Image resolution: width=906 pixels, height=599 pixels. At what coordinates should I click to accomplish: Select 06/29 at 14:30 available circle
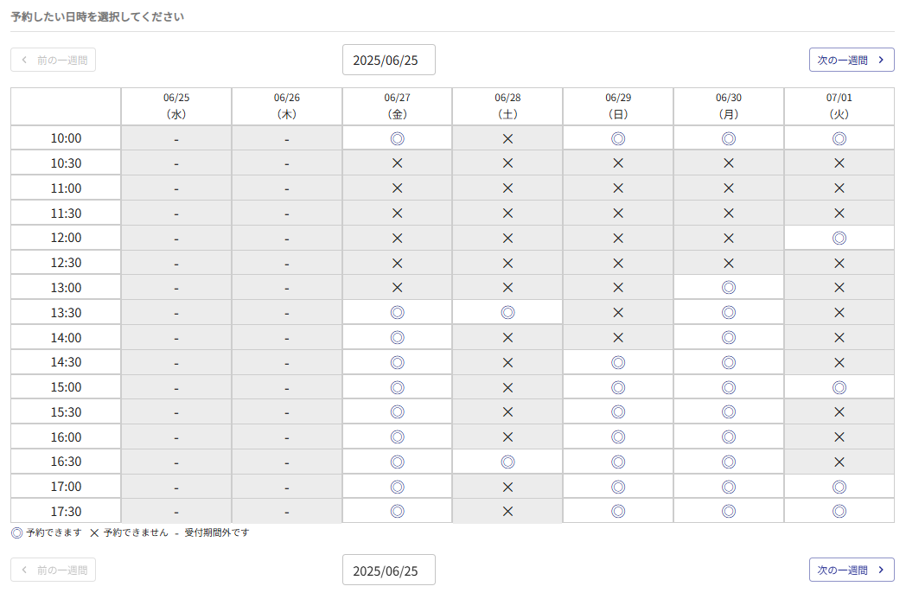pyautogui.click(x=618, y=362)
